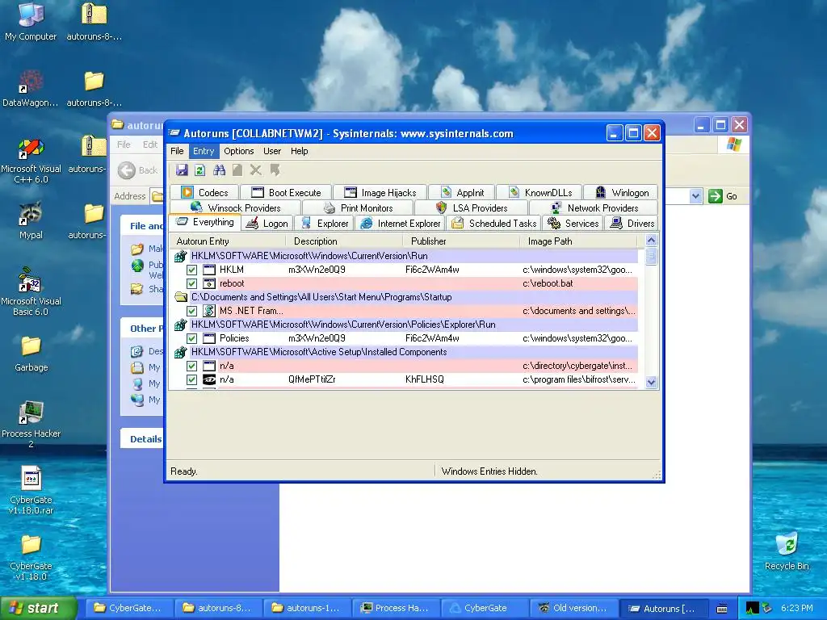
Task: Sort by the Publisher column header
Action: pyautogui.click(x=461, y=241)
